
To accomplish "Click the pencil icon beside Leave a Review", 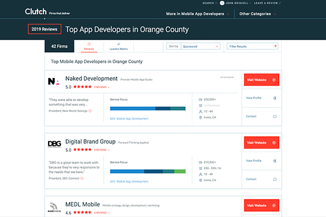I will (x=280, y=3).
